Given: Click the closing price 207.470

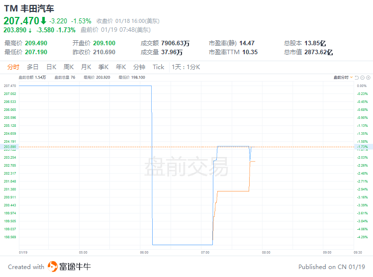Looking at the screenshot, I should 21,21.
